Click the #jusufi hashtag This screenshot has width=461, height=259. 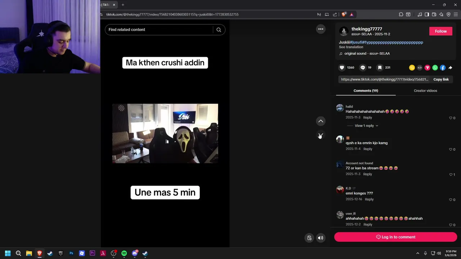pos(356,42)
